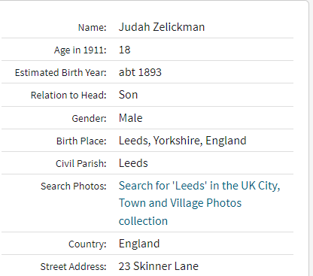Click the Birth Place label
Screen dimensions: 313x276
pos(81,141)
